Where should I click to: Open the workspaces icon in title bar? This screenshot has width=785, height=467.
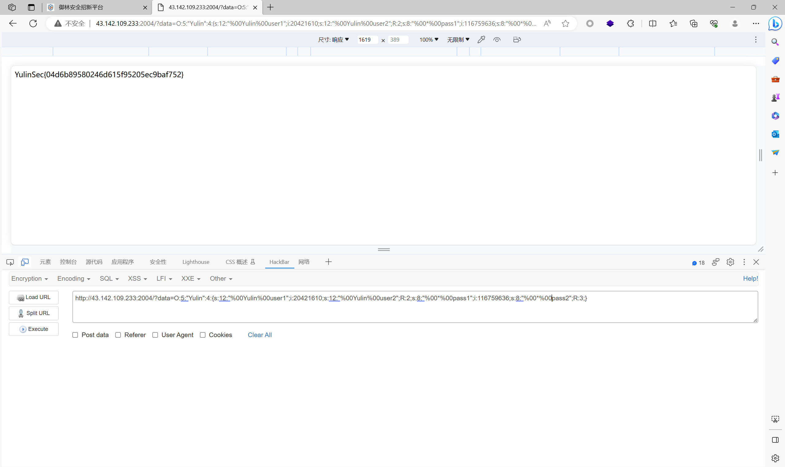(12, 7)
